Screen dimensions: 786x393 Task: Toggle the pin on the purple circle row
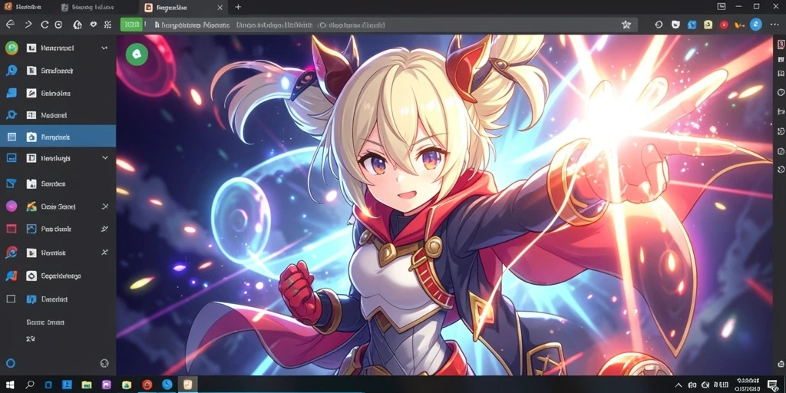pos(104,206)
